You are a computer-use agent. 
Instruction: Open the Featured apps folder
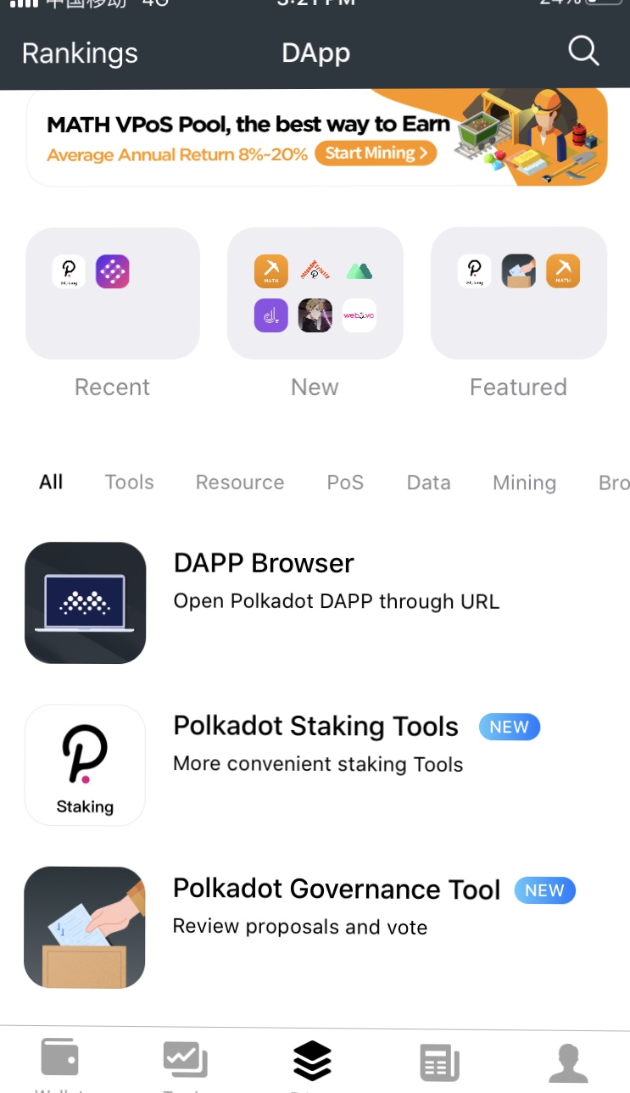click(x=519, y=293)
